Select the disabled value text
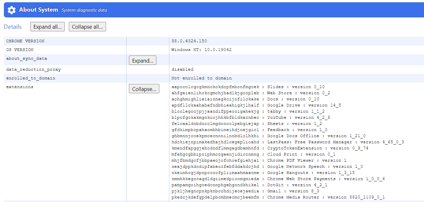The image size is (424, 202). pyautogui.click(x=183, y=69)
